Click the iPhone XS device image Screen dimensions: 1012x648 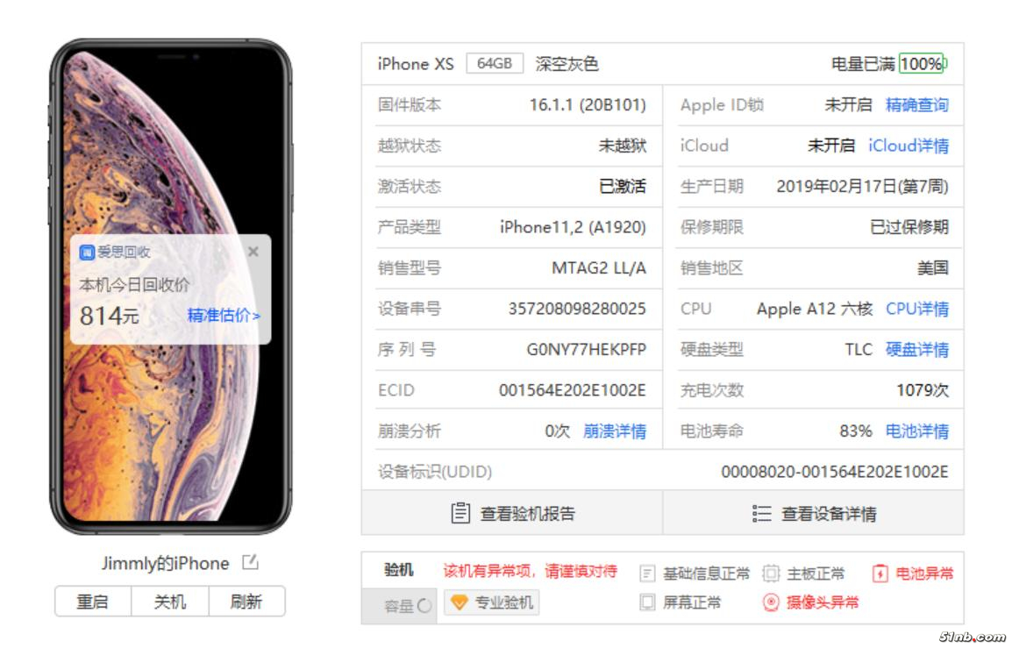pos(171,287)
